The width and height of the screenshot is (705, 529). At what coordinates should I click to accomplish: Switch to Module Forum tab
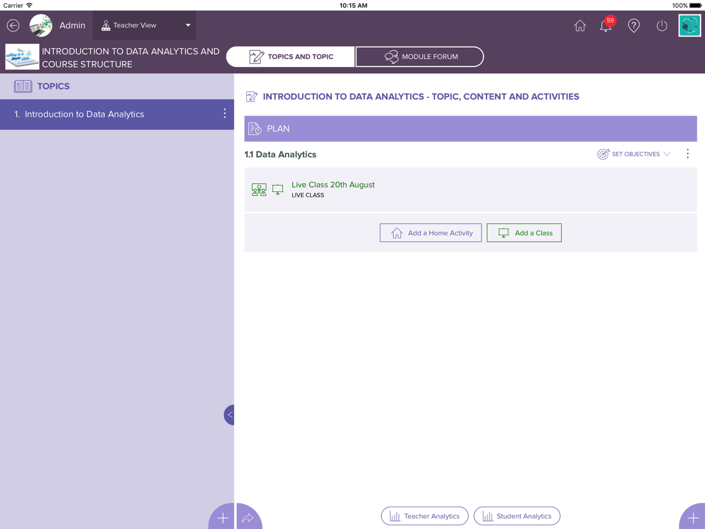pyautogui.click(x=420, y=57)
